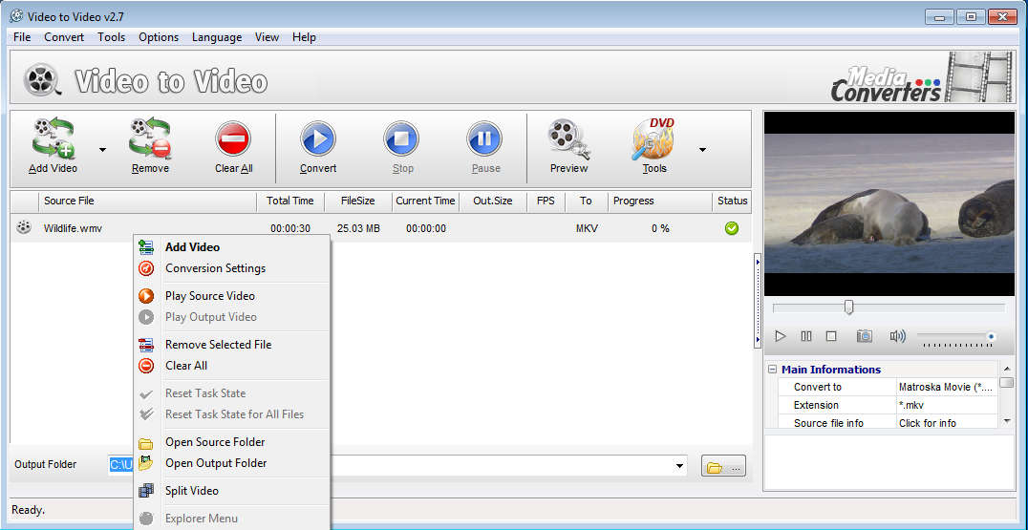Screen dimensions: 1028x530
Task: Choose Add Video in context menu
Action: pyautogui.click(x=232, y=247)
